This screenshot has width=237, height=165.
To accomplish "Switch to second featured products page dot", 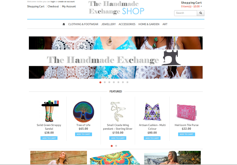I will [116, 146].
